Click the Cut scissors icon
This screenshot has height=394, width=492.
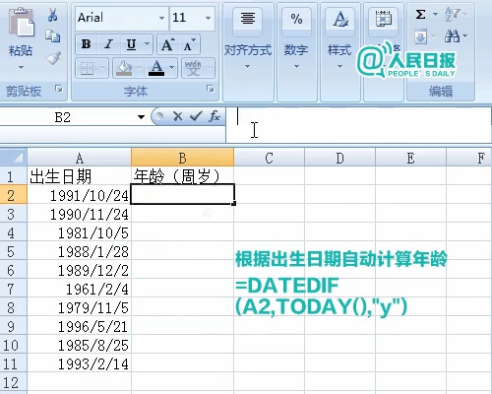tap(53, 15)
